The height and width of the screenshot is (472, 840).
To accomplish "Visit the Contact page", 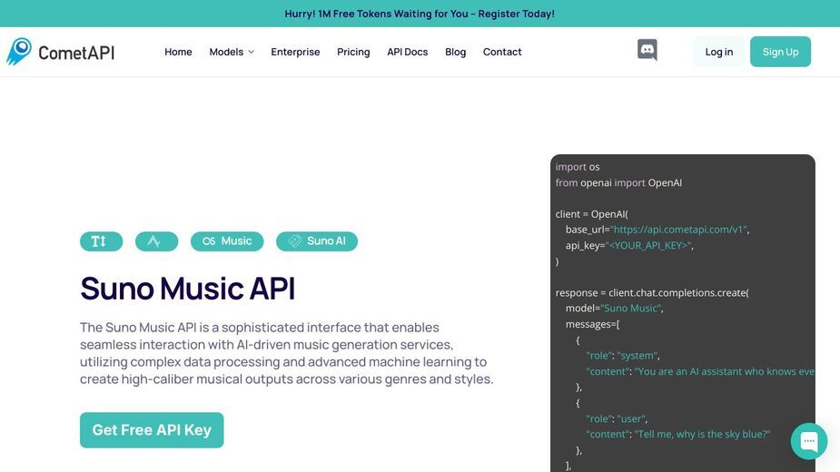I will [502, 52].
